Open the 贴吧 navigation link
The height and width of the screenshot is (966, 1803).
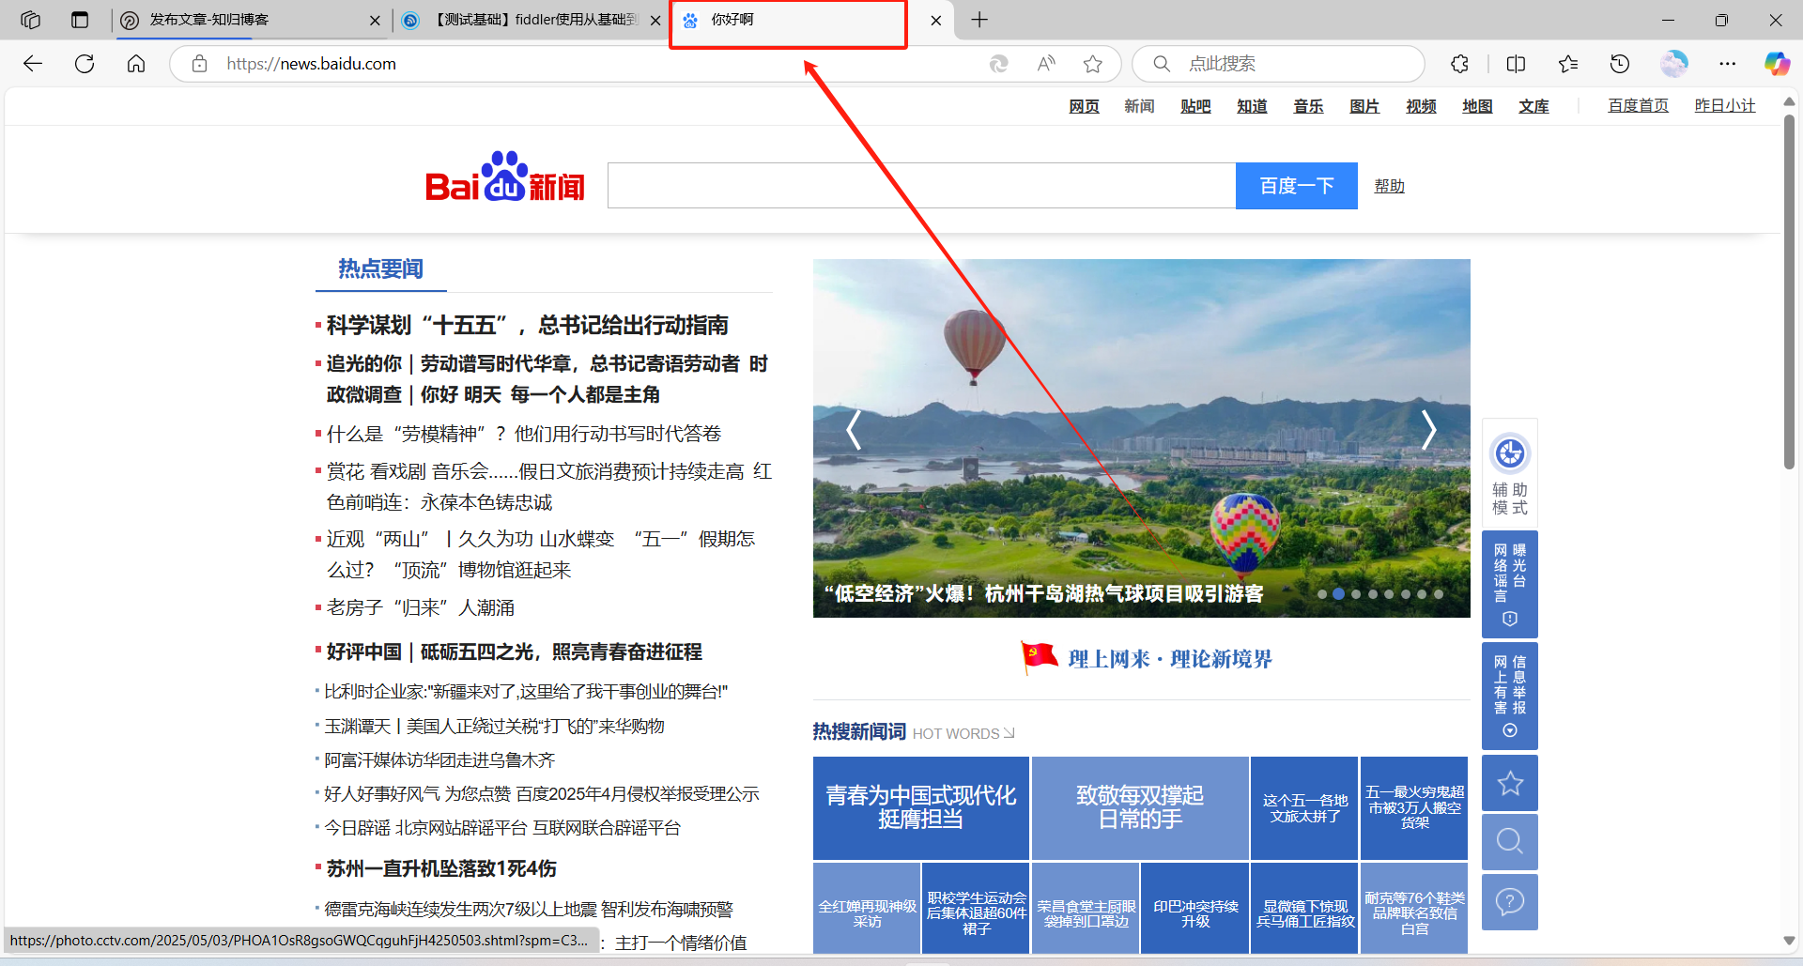[1195, 106]
